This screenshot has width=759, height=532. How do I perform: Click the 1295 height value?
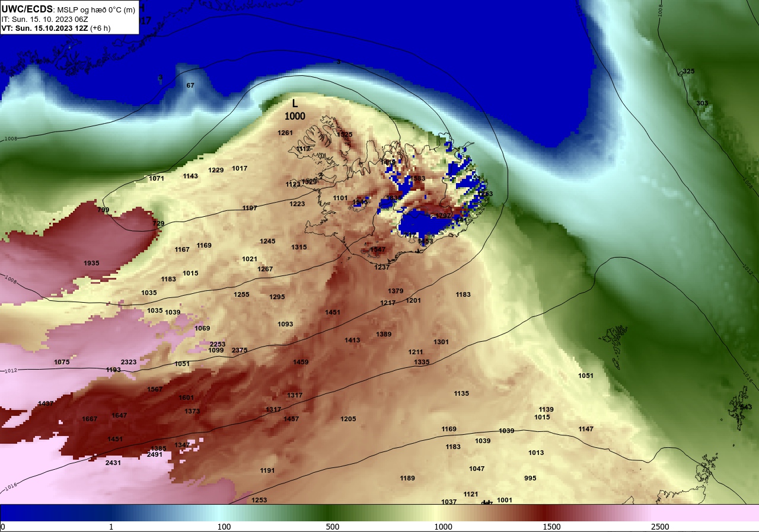click(x=277, y=297)
